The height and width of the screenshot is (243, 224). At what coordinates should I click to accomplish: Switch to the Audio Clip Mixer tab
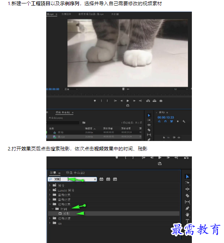pyautogui.click(x=91, y=14)
